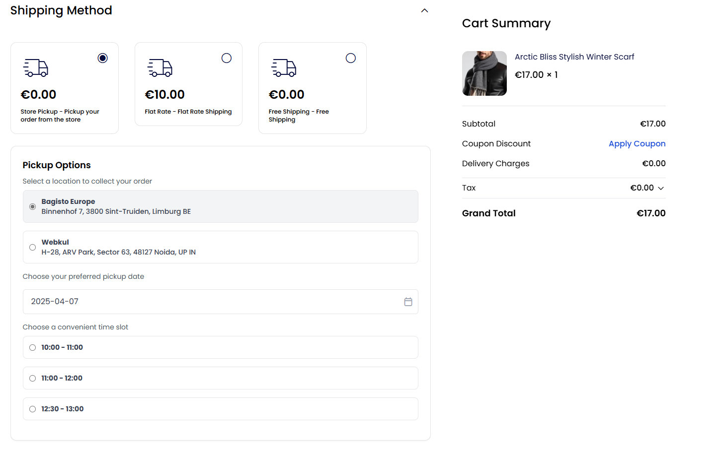
Task: Expand the Tax breakdown chevron
Action: (661, 188)
